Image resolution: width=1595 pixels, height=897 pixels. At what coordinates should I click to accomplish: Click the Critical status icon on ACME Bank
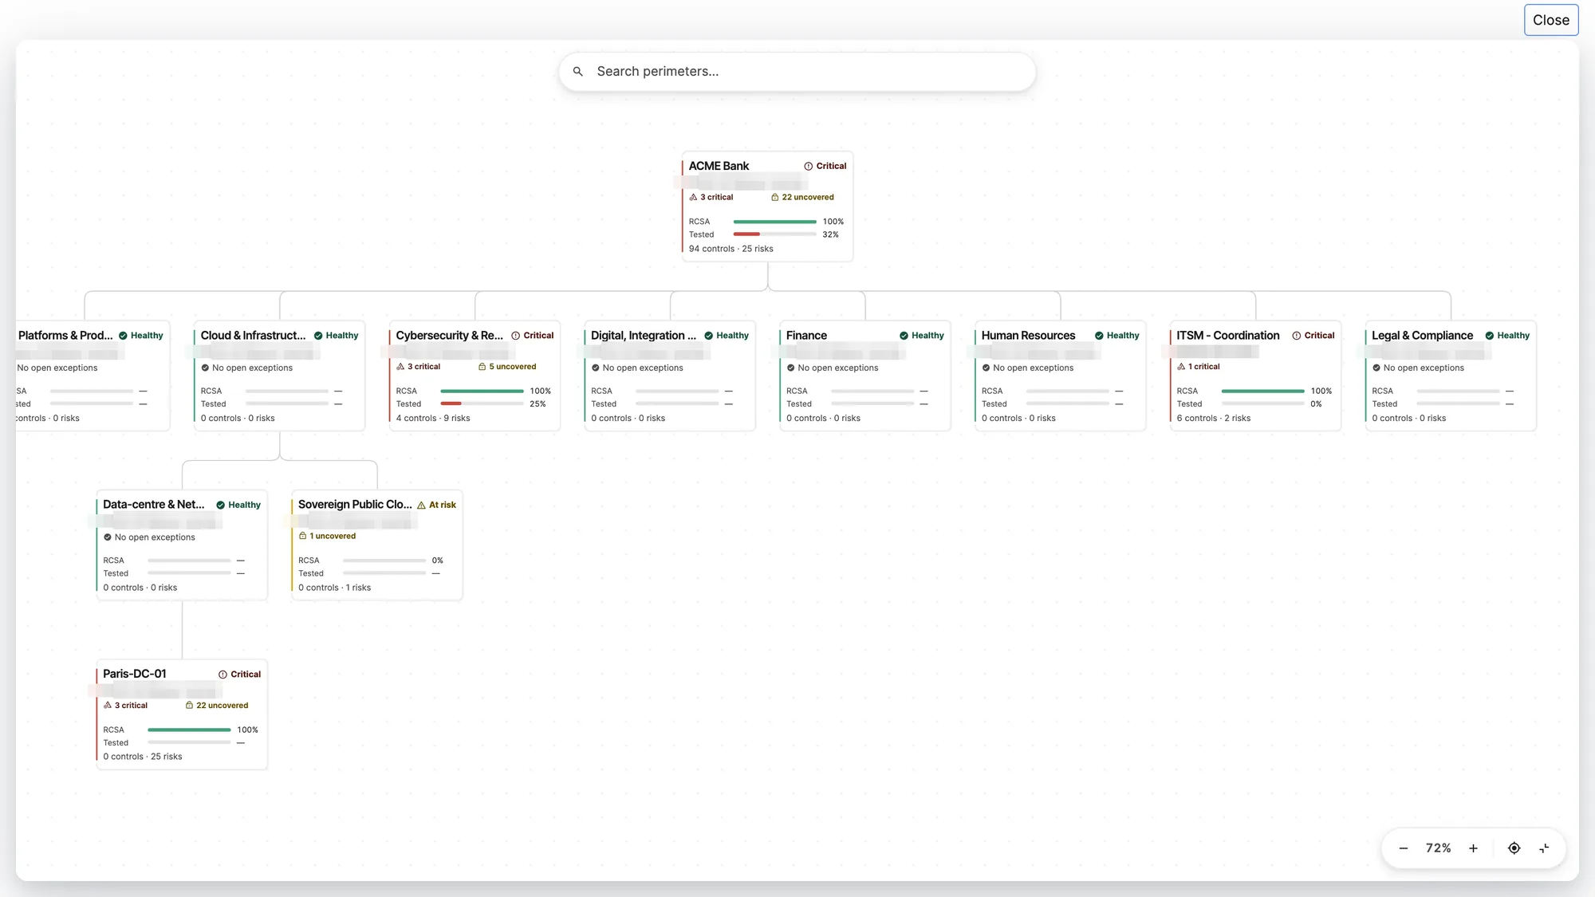(808, 166)
